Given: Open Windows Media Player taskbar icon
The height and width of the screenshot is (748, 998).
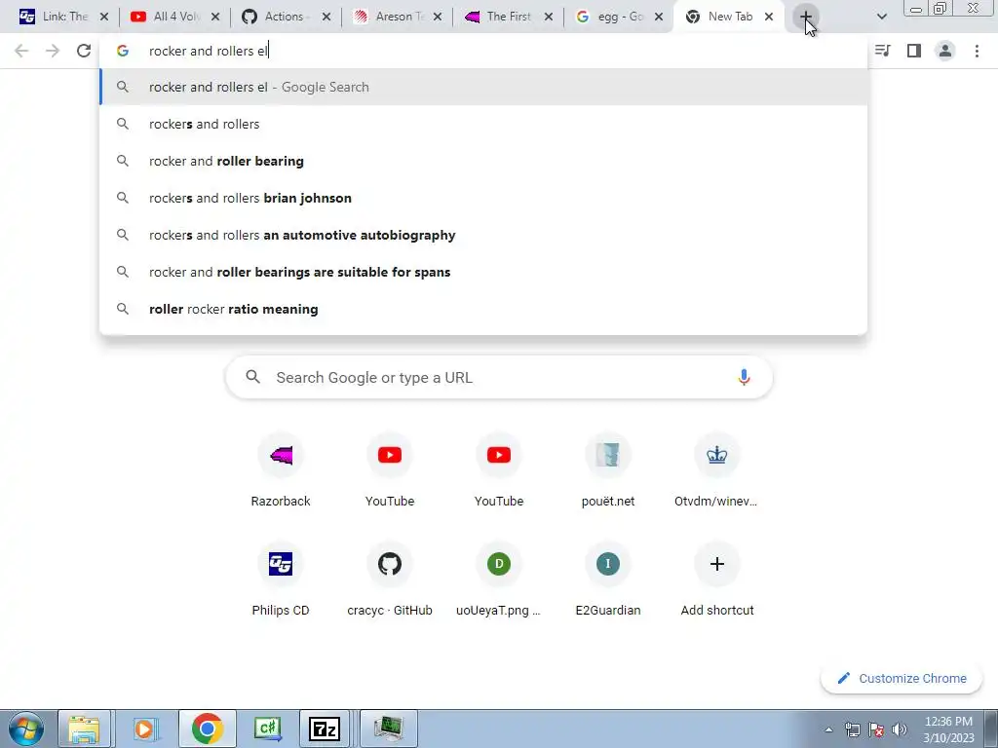Looking at the screenshot, I should (x=144, y=729).
